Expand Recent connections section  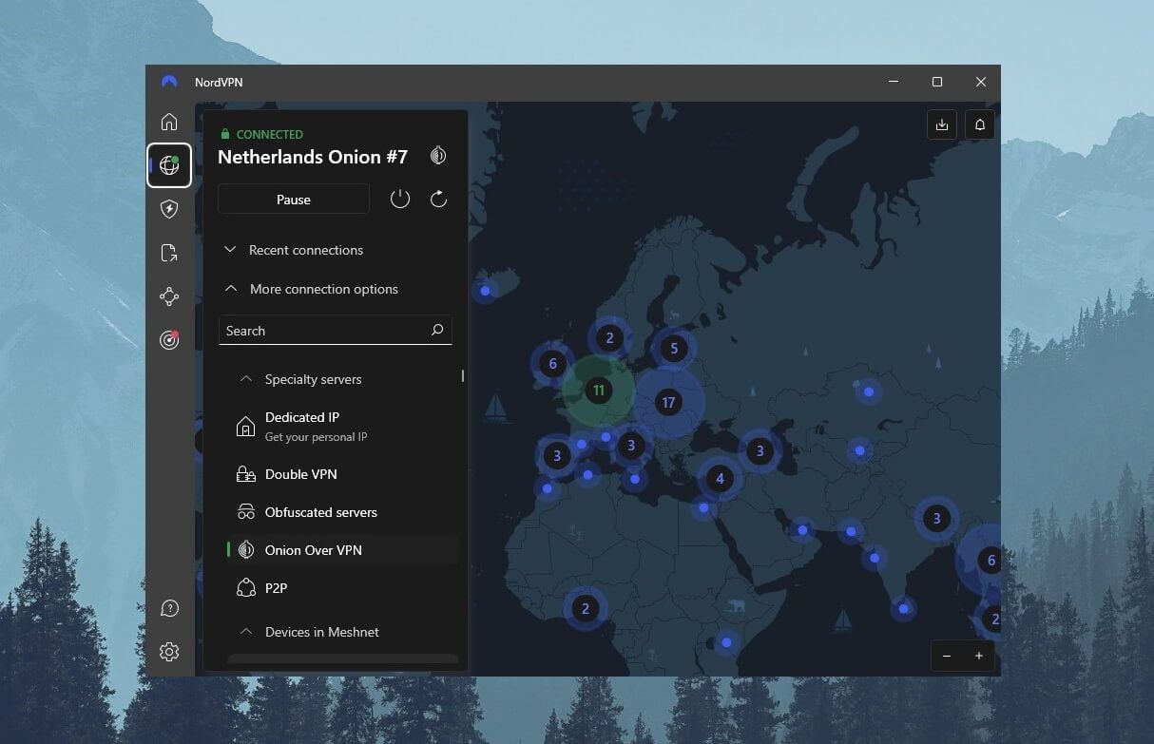293,250
